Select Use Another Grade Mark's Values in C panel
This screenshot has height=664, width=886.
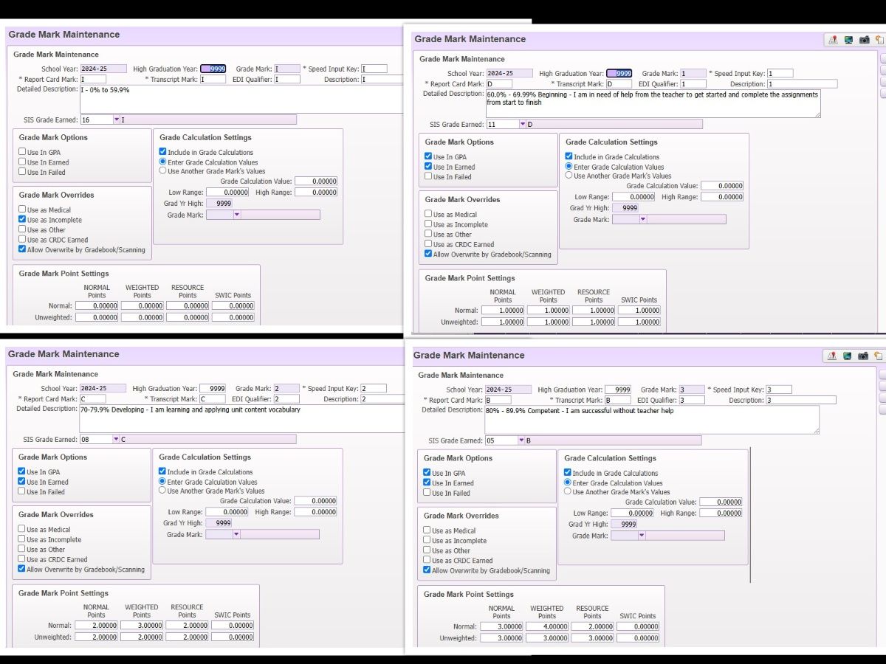pos(162,491)
